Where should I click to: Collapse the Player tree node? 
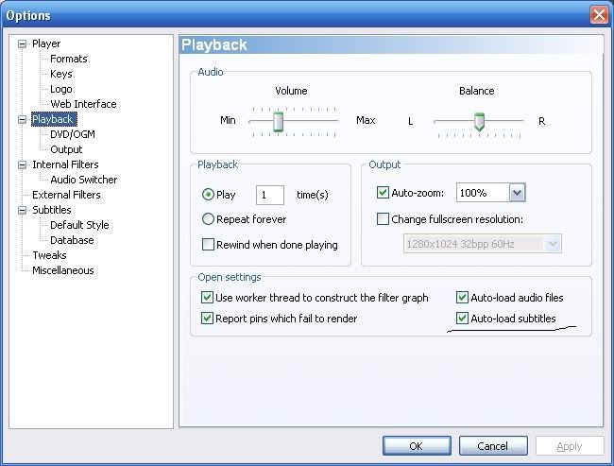pos(23,43)
